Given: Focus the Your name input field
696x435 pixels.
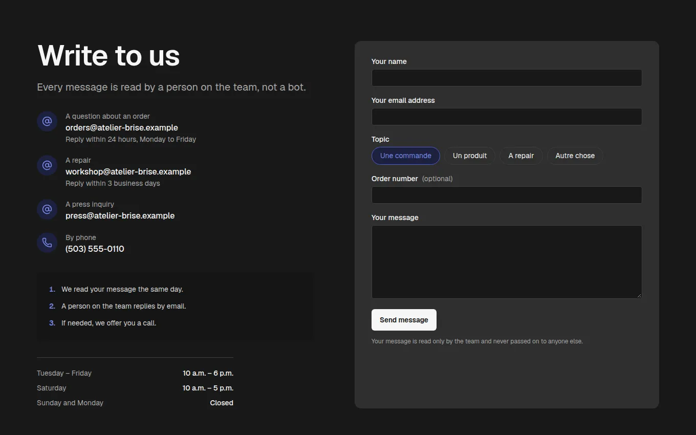Looking at the screenshot, I should [x=507, y=78].
